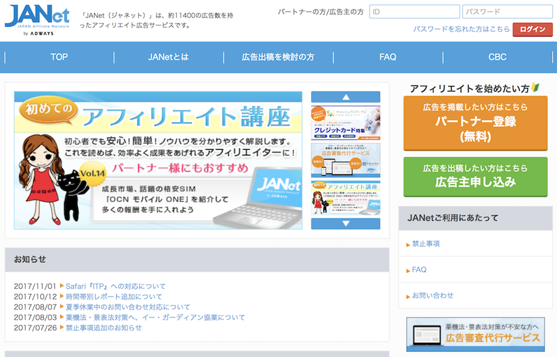Click the 広告審査代行サービス sidebar banner
The height and width of the screenshot is (357, 557).
tap(475, 334)
